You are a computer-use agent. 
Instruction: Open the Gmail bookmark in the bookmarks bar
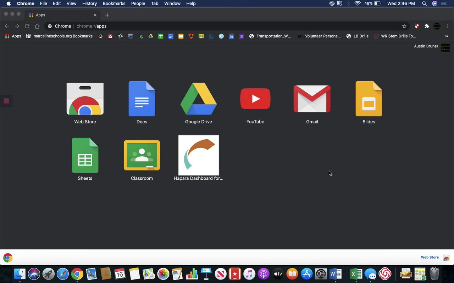[110, 36]
